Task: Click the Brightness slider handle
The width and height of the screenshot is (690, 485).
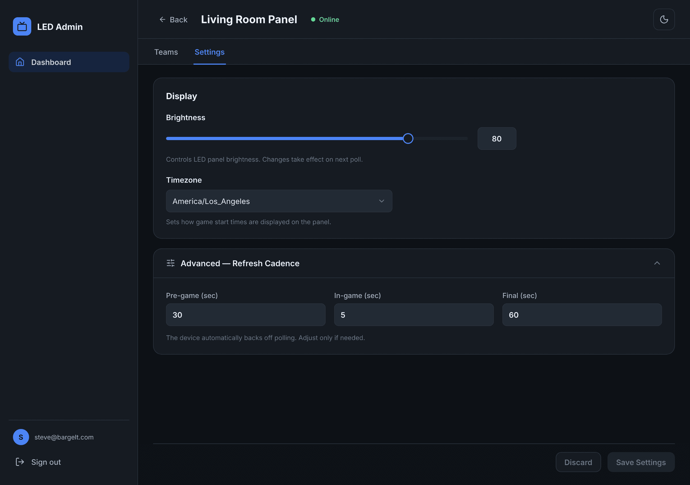Action: [x=408, y=138]
